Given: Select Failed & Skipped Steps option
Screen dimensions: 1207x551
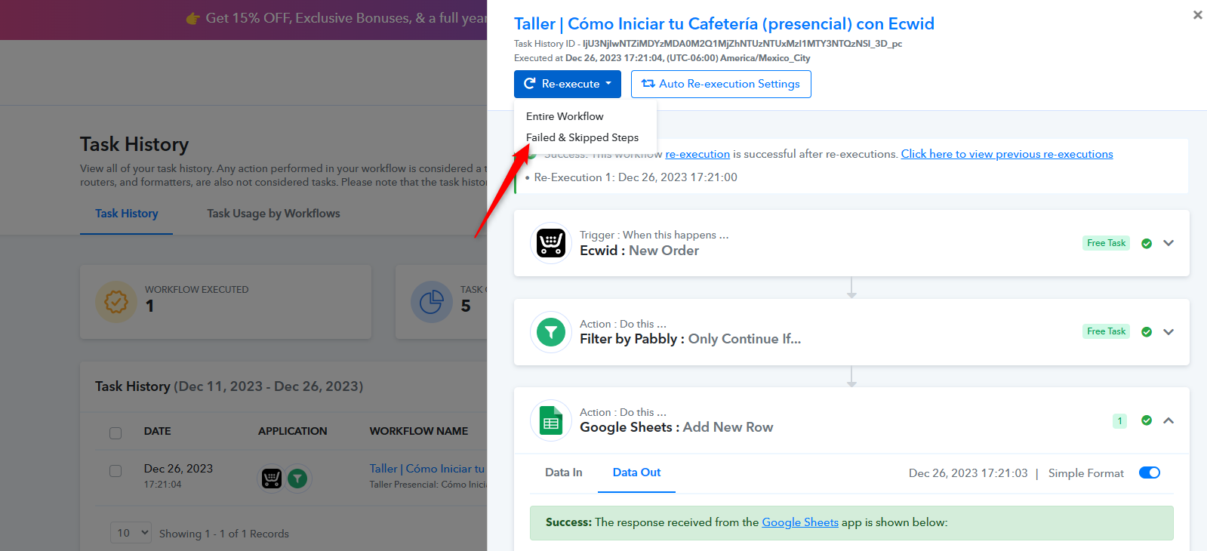Looking at the screenshot, I should tap(582, 137).
